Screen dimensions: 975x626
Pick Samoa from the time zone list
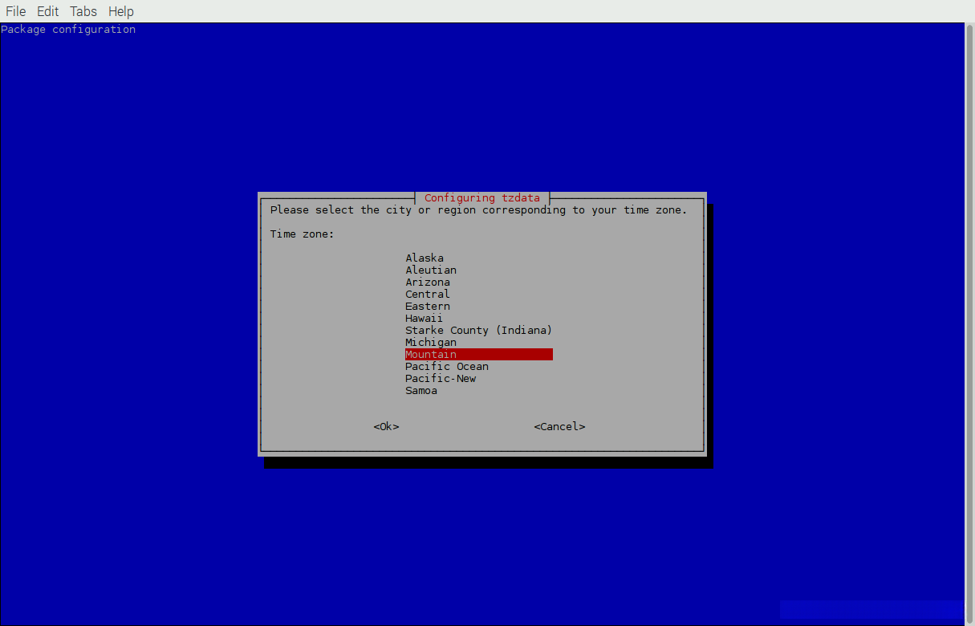(x=421, y=391)
